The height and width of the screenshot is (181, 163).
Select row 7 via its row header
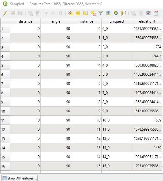(5, 84)
